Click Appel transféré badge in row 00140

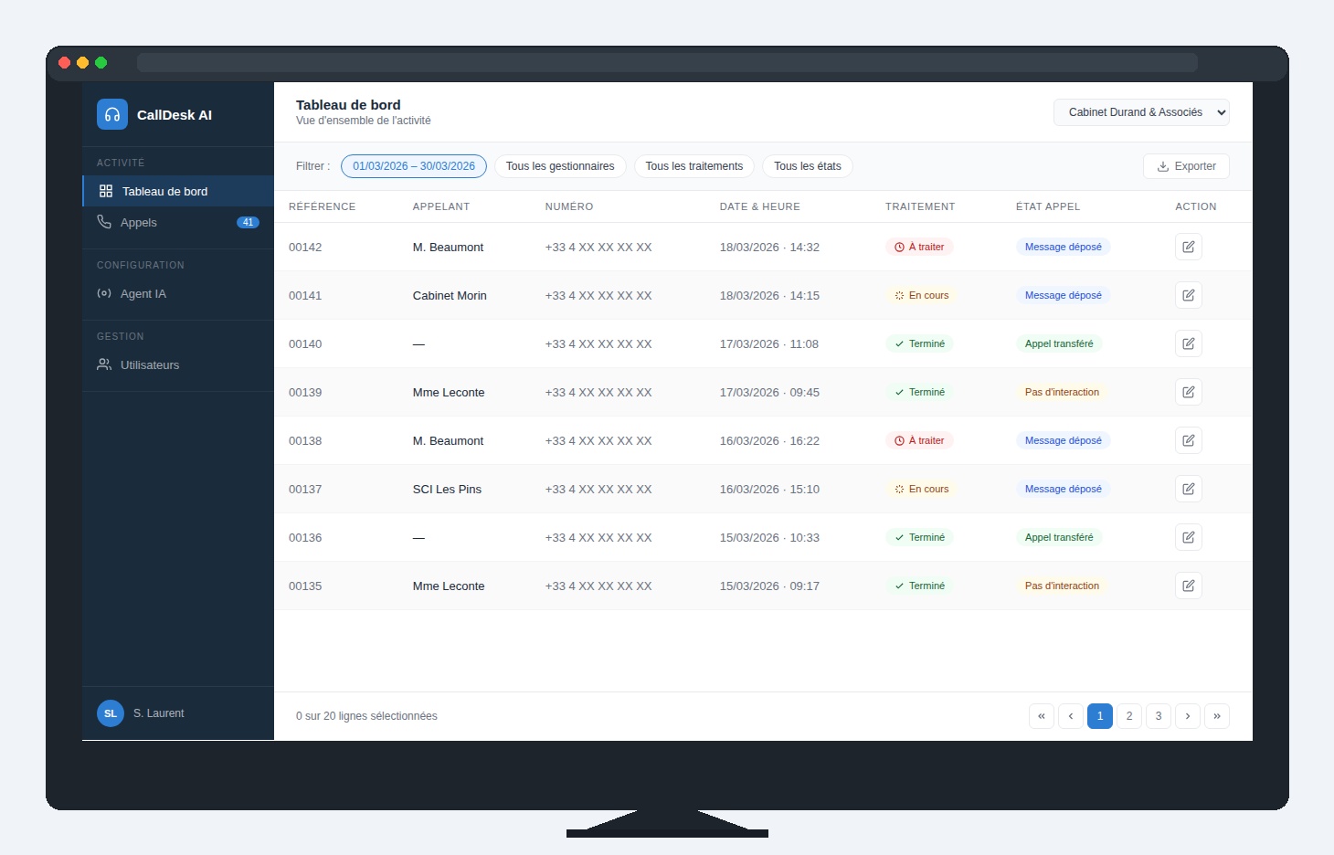[1059, 343]
